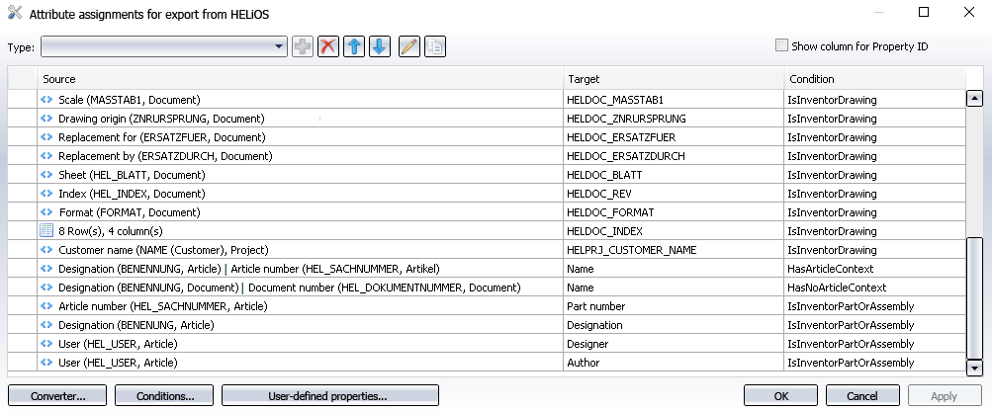Enable Show column for Property ID checkbox

[782, 45]
